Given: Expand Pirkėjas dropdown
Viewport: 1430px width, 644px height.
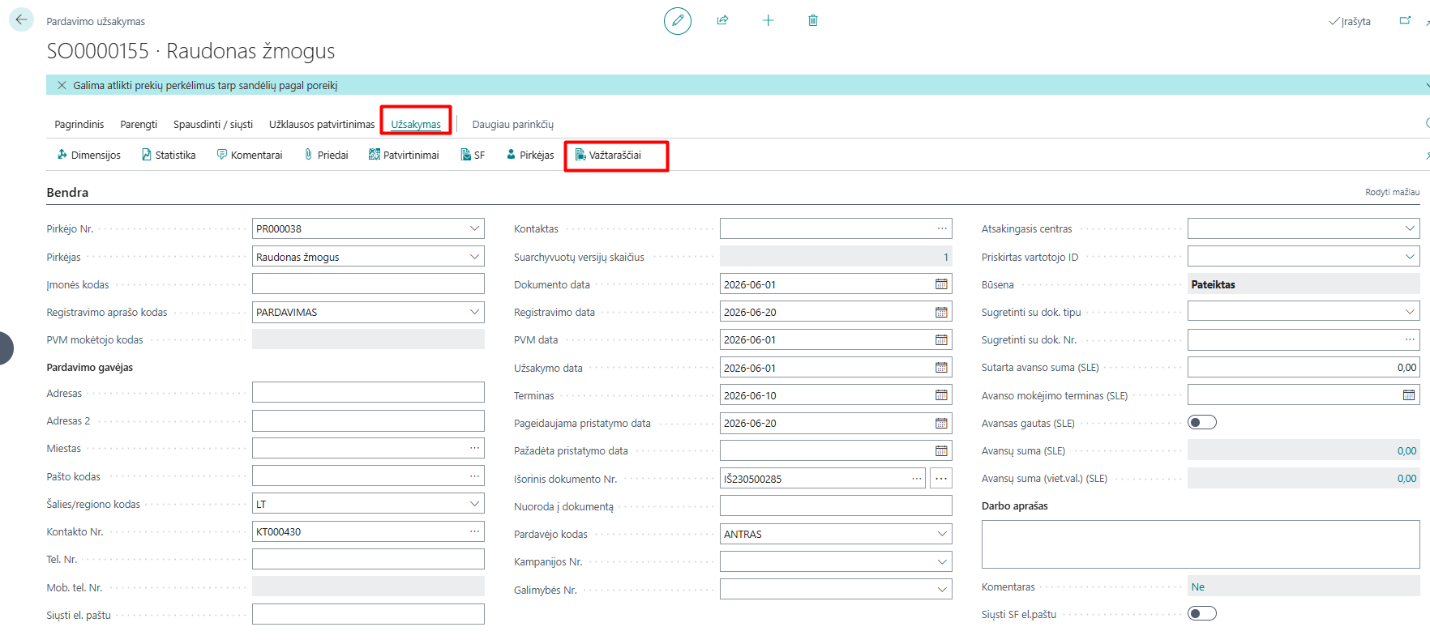Looking at the screenshot, I should click(x=474, y=257).
